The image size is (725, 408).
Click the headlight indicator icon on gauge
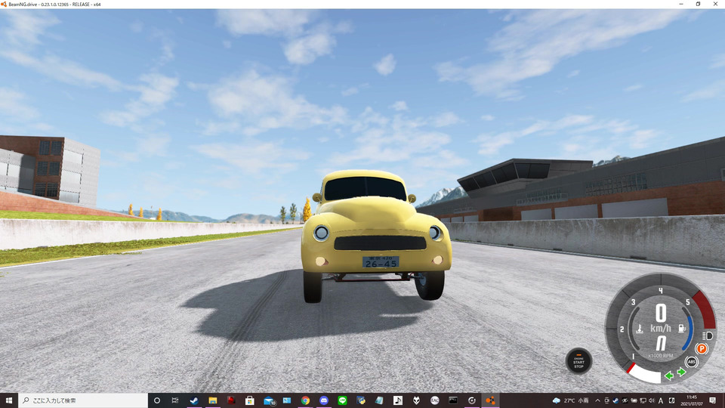[708, 335]
